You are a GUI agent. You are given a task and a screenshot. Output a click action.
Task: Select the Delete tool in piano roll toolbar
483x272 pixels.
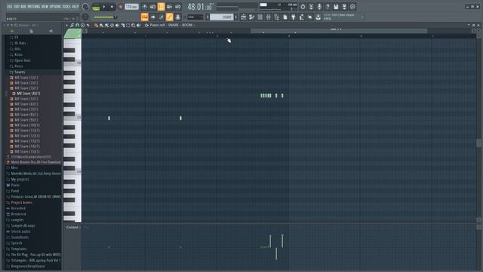112,25
